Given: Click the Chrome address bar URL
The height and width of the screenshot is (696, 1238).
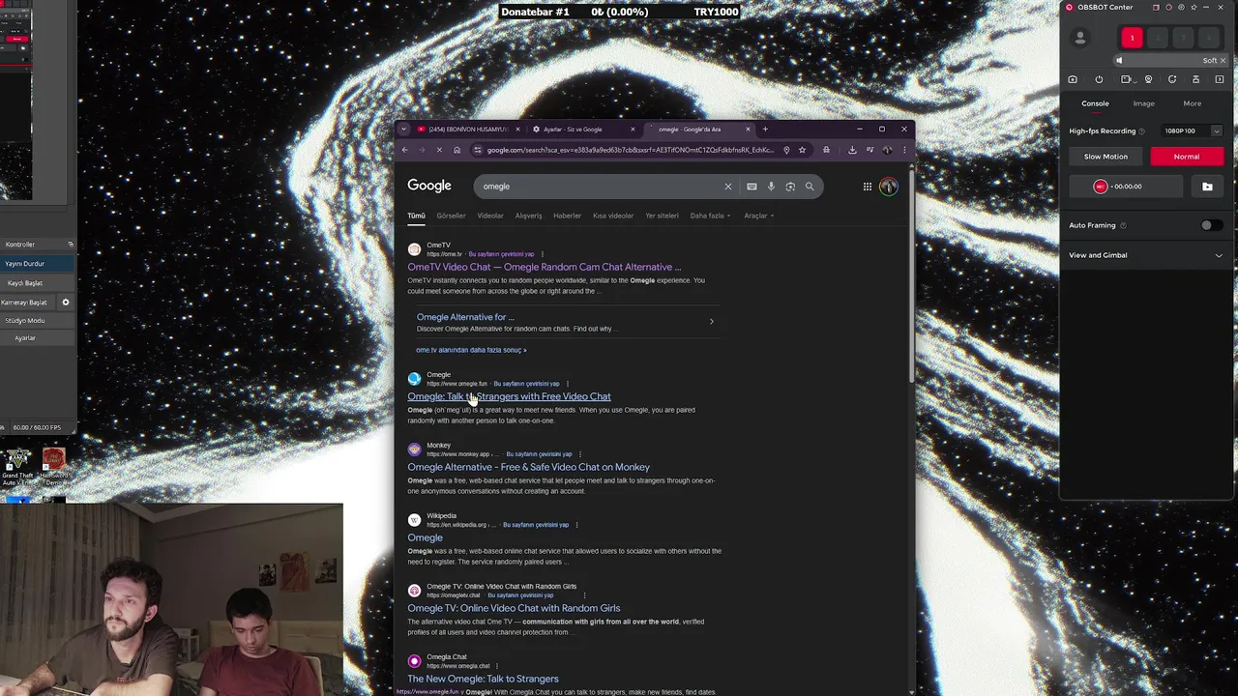Looking at the screenshot, I should tap(630, 150).
